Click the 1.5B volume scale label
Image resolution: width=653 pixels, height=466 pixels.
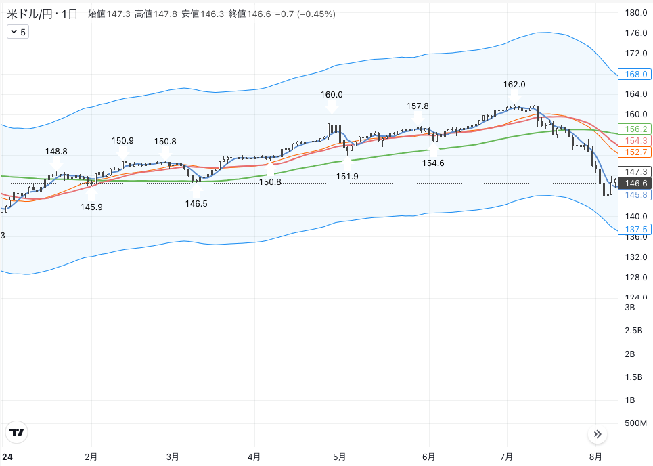tap(633, 377)
